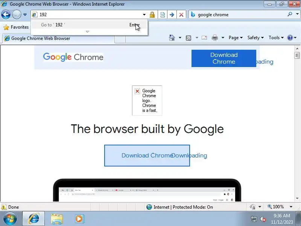Click the blue Download Chrome header button
Image resolution: width=301 pixels, height=226 pixels.
[223, 58]
